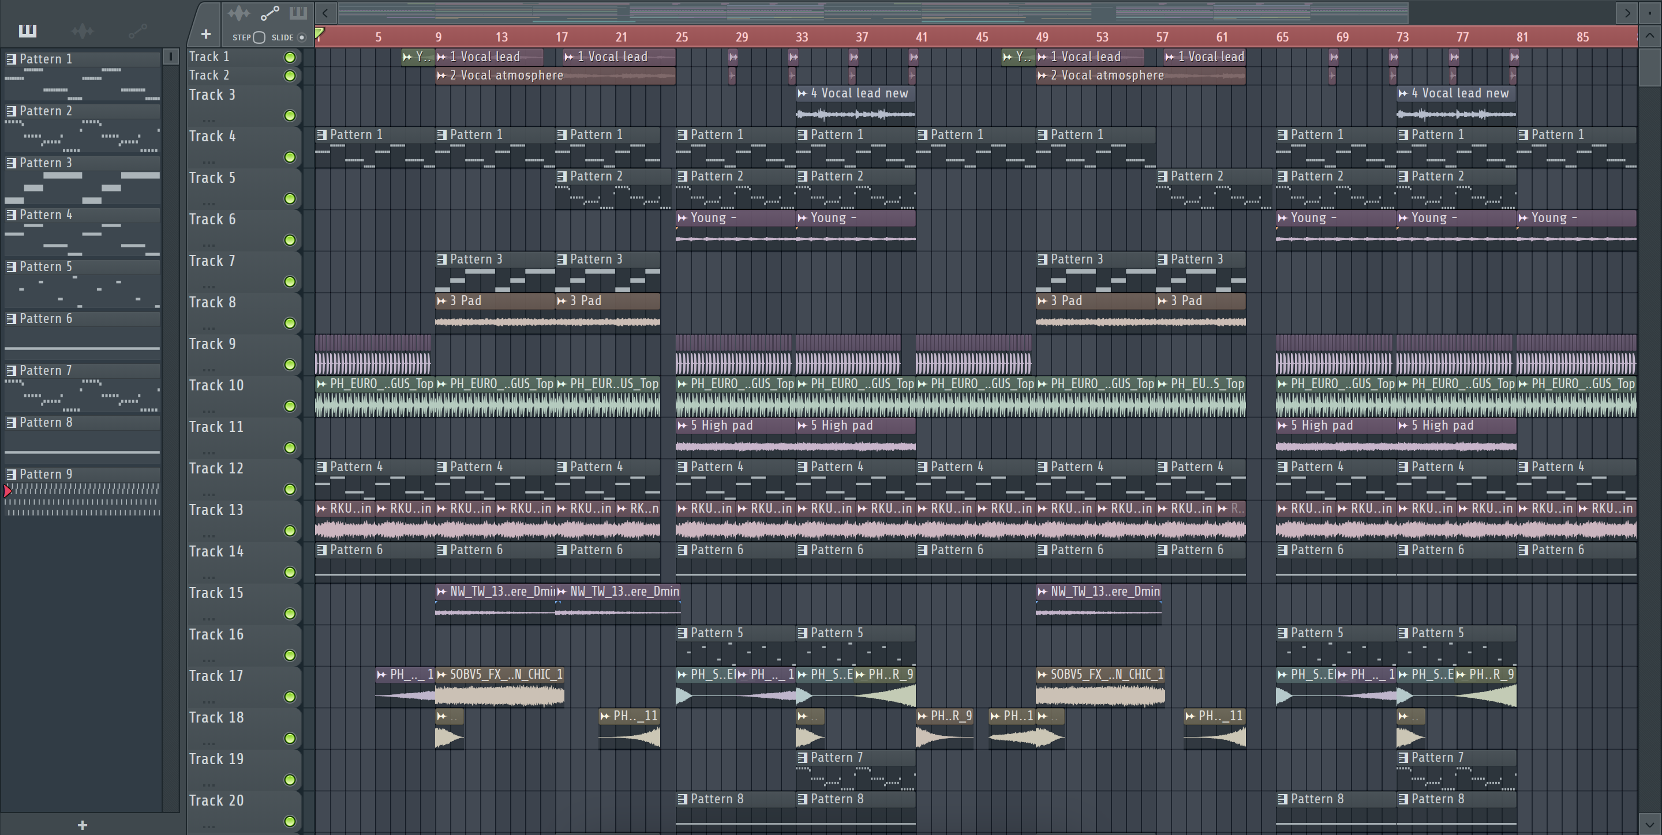Open clip menu of Pattern 7 clip at bar 33

click(x=802, y=758)
